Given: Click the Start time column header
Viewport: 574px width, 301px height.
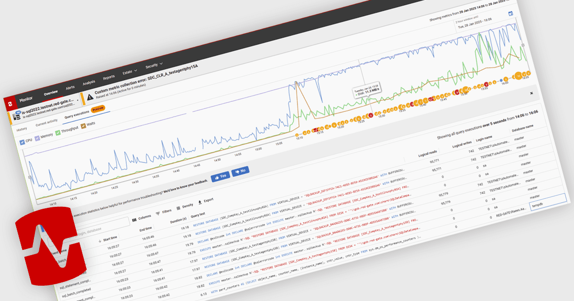Looking at the screenshot, I should [110, 238].
